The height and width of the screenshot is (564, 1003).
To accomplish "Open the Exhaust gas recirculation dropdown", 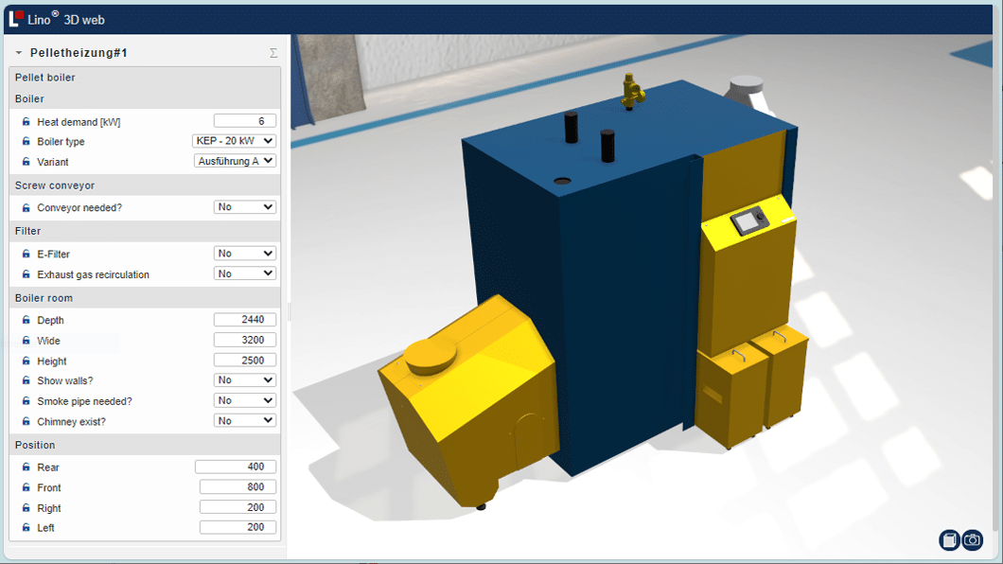I will (x=245, y=273).
